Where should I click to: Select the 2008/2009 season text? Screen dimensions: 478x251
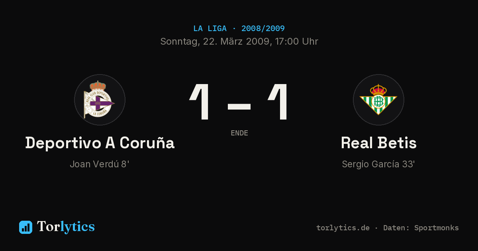pos(263,28)
